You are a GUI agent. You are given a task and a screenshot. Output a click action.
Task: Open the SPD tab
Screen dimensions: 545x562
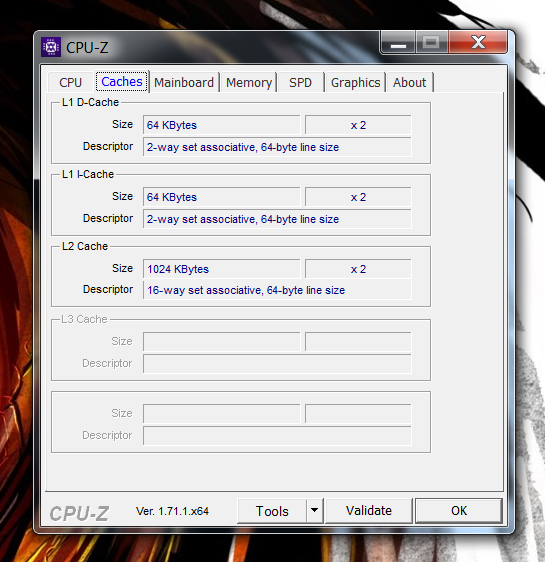pos(300,83)
